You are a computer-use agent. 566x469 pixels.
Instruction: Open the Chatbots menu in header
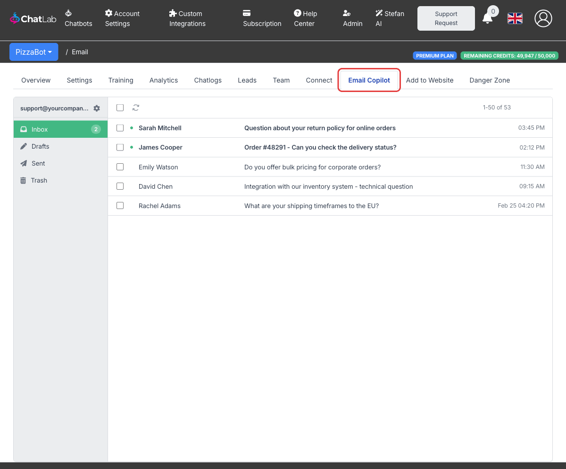[78, 18]
